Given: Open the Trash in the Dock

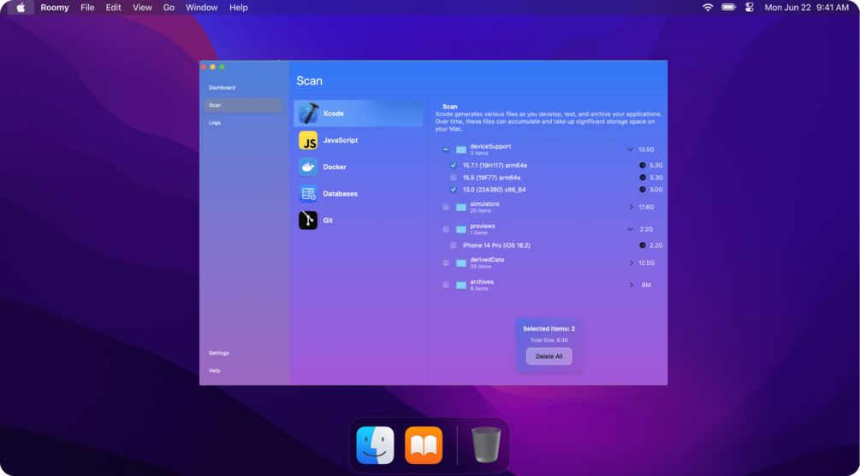Looking at the screenshot, I should tap(486, 445).
